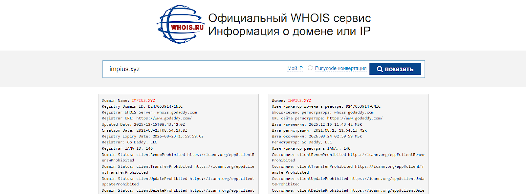Click the Дата регистрации 2021.08.23 11:54:13 MSK line
The image size is (526, 194).
[319, 131]
